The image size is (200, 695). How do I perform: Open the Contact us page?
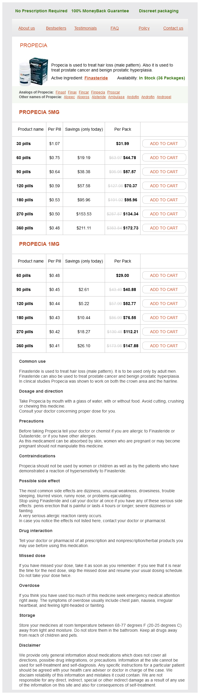173,28
